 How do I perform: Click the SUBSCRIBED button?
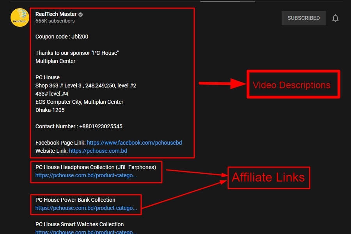click(x=303, y=18)
